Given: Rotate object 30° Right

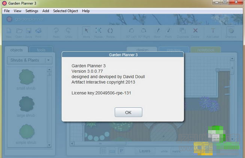Looking at the screenshot, I should [x=144, y=30].
